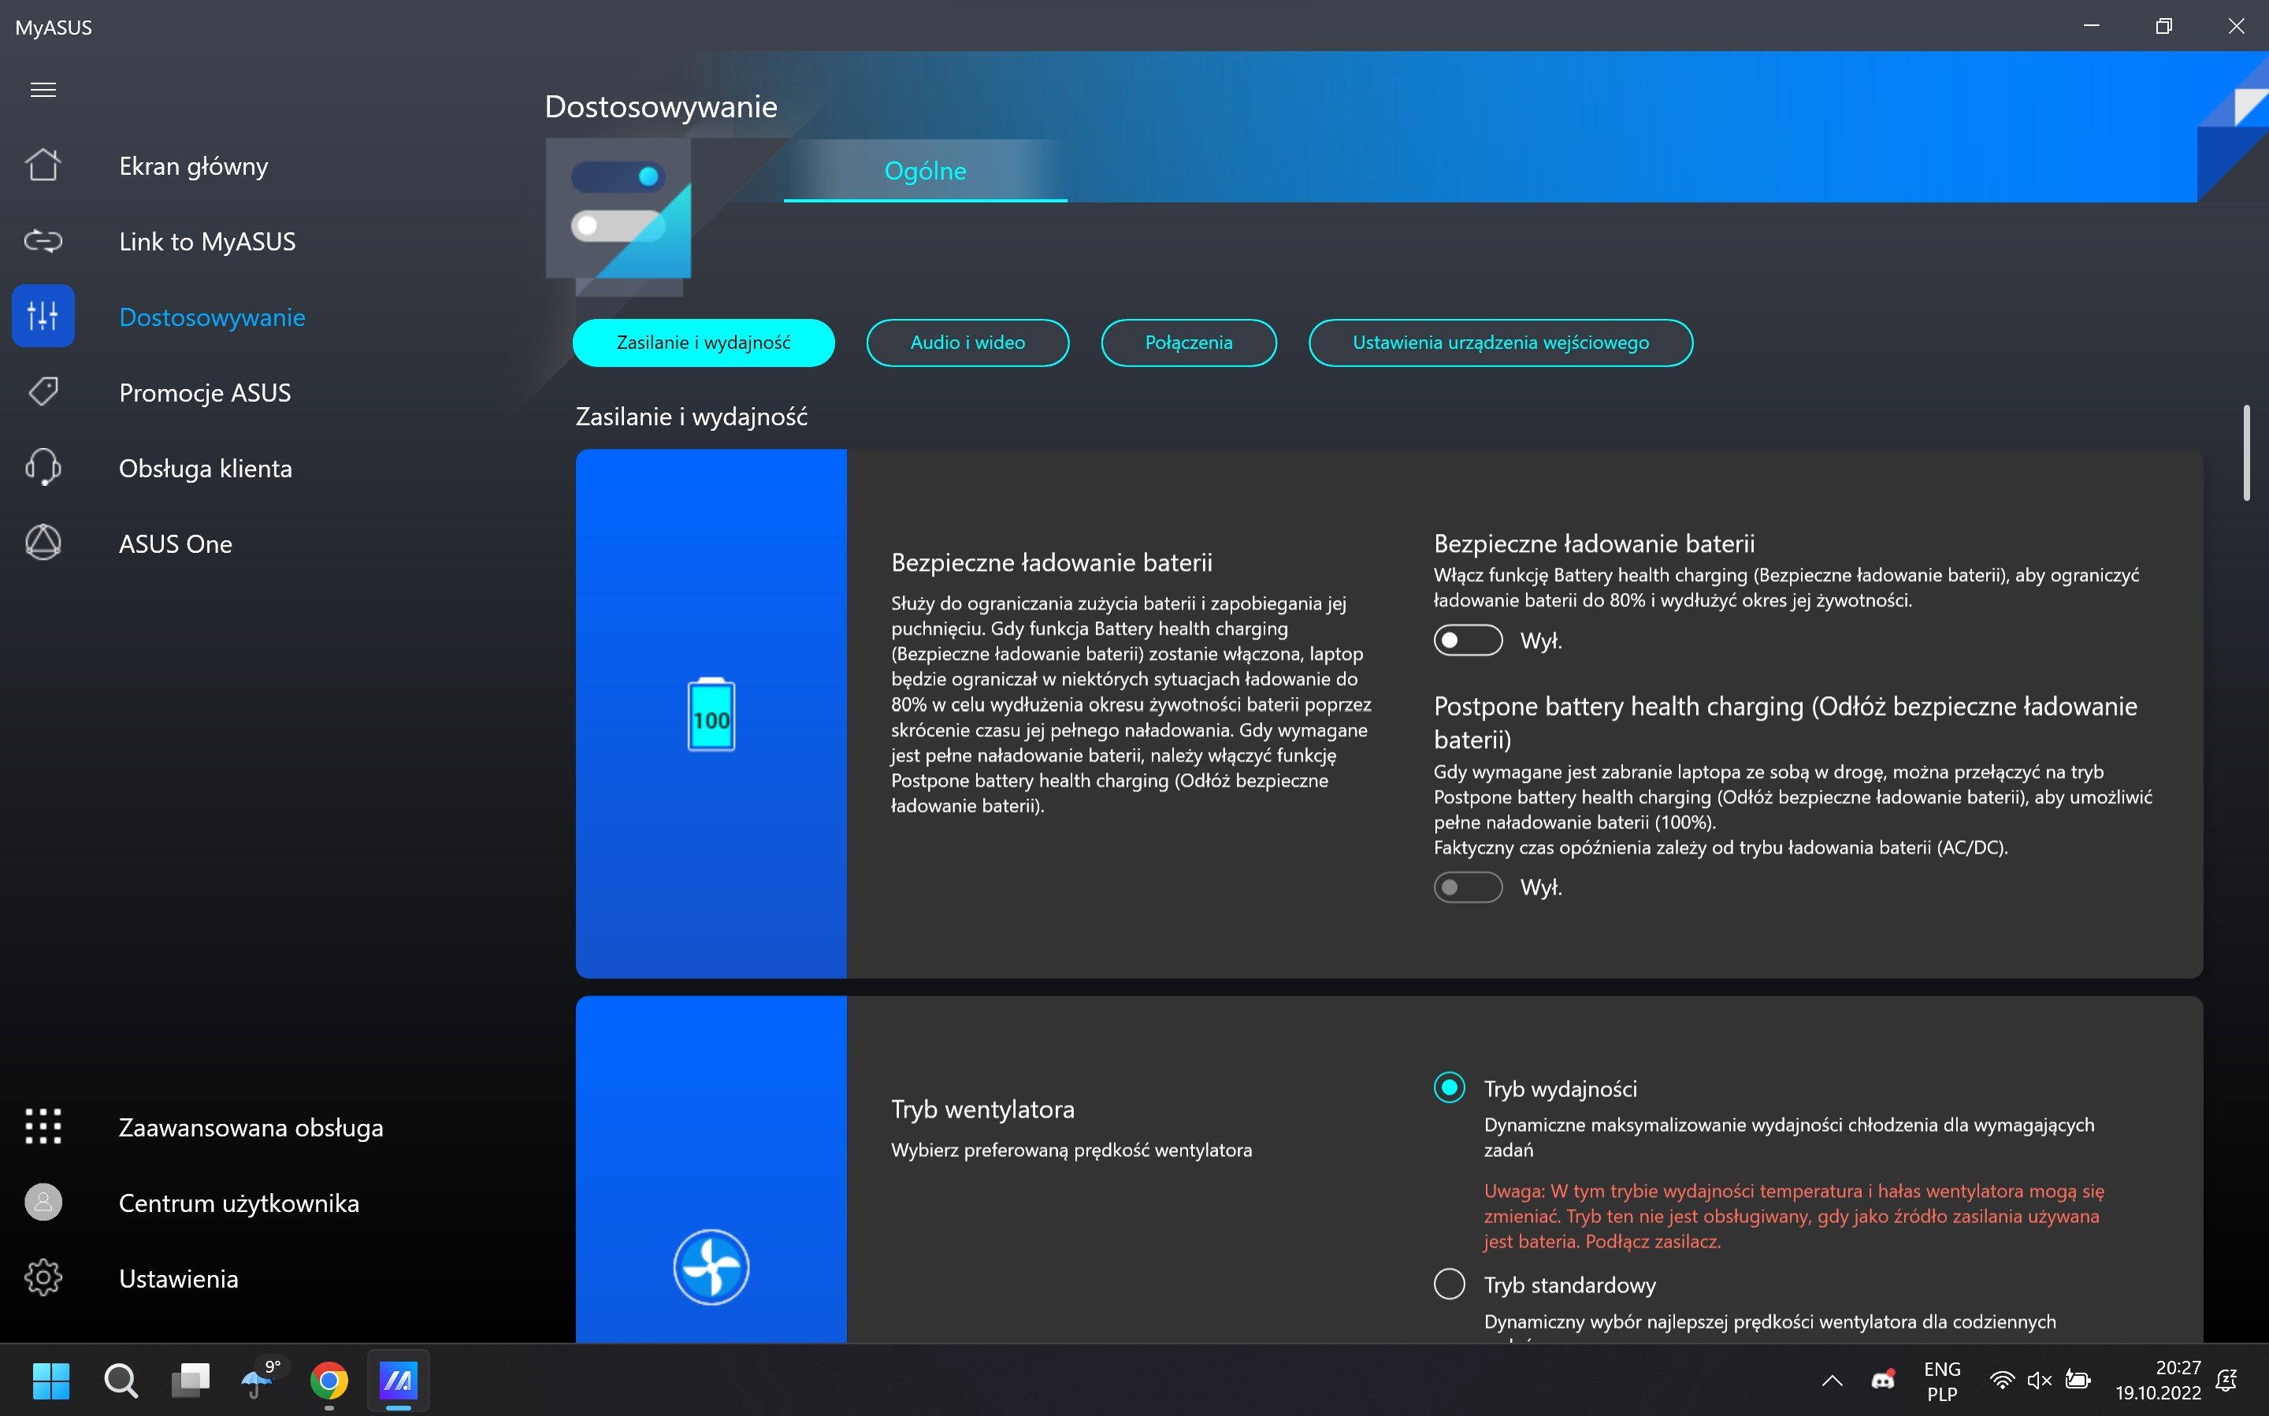Click the Obsługa klienta headset icon
Viewport: 2269px width, 1416px height.
43,467
